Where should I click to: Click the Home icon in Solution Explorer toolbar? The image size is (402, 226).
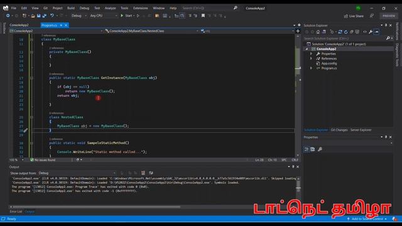point(318,32)
